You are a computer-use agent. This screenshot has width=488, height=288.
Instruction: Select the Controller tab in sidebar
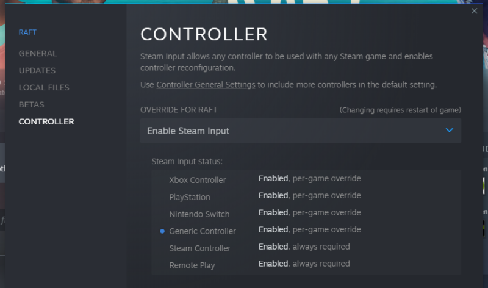[x=46, y=122]
